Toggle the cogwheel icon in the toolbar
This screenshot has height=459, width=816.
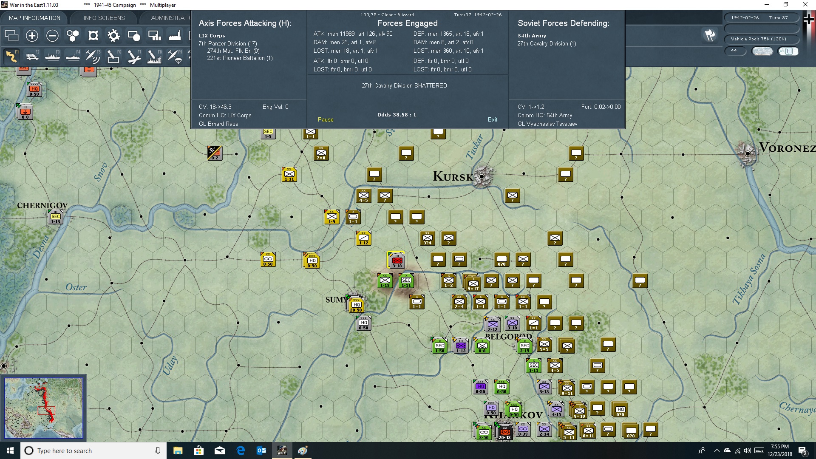pos(113,36)
